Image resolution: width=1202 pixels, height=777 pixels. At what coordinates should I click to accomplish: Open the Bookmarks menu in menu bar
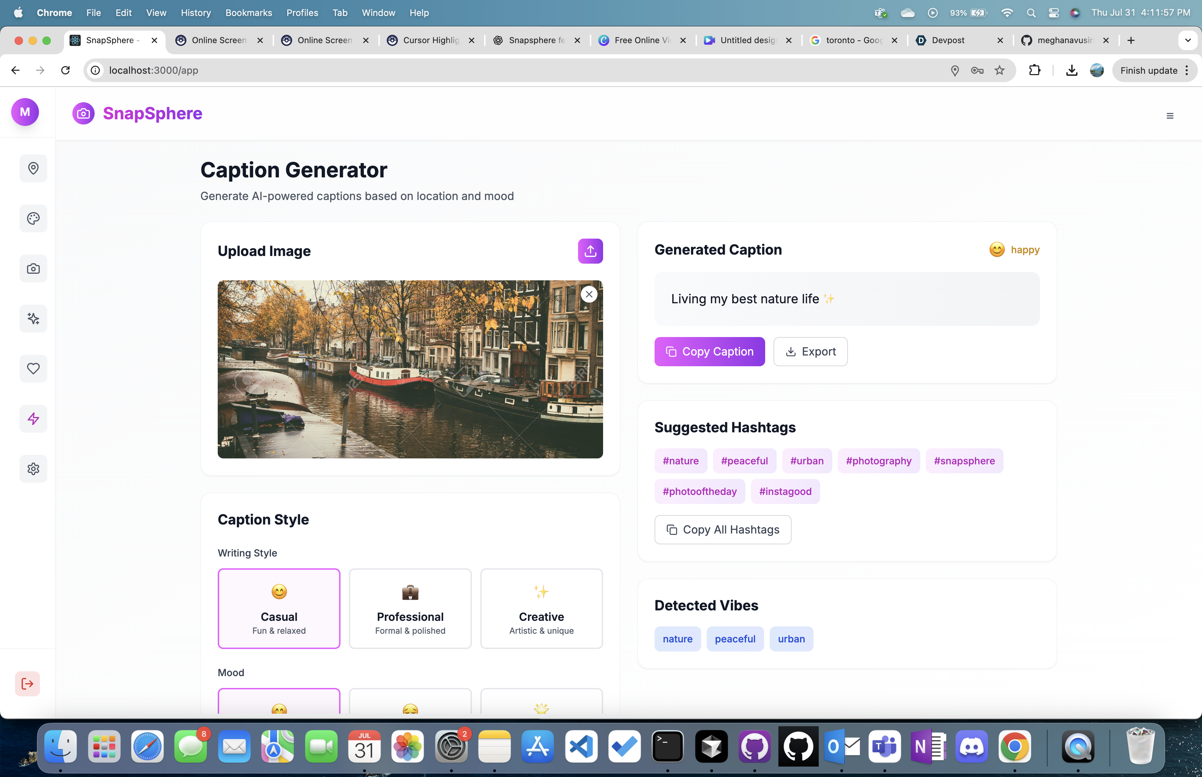[248, 13]
